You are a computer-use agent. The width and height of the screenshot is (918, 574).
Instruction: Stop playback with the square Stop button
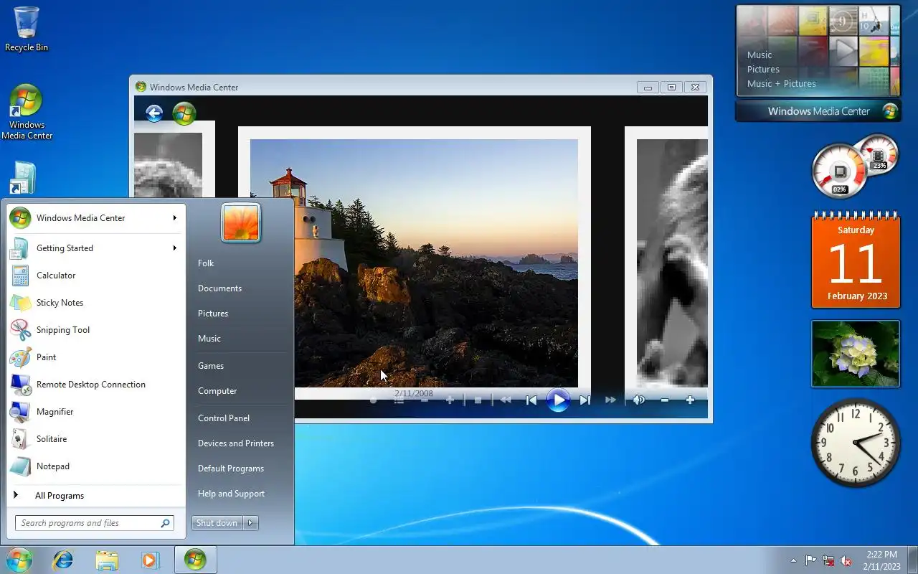478,400
